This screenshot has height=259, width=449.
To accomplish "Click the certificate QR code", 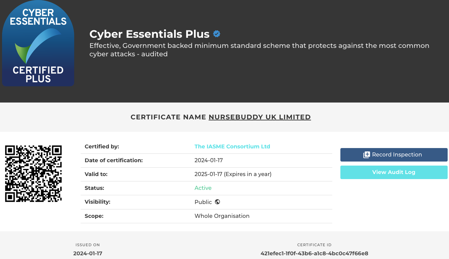I will [33, 174].
